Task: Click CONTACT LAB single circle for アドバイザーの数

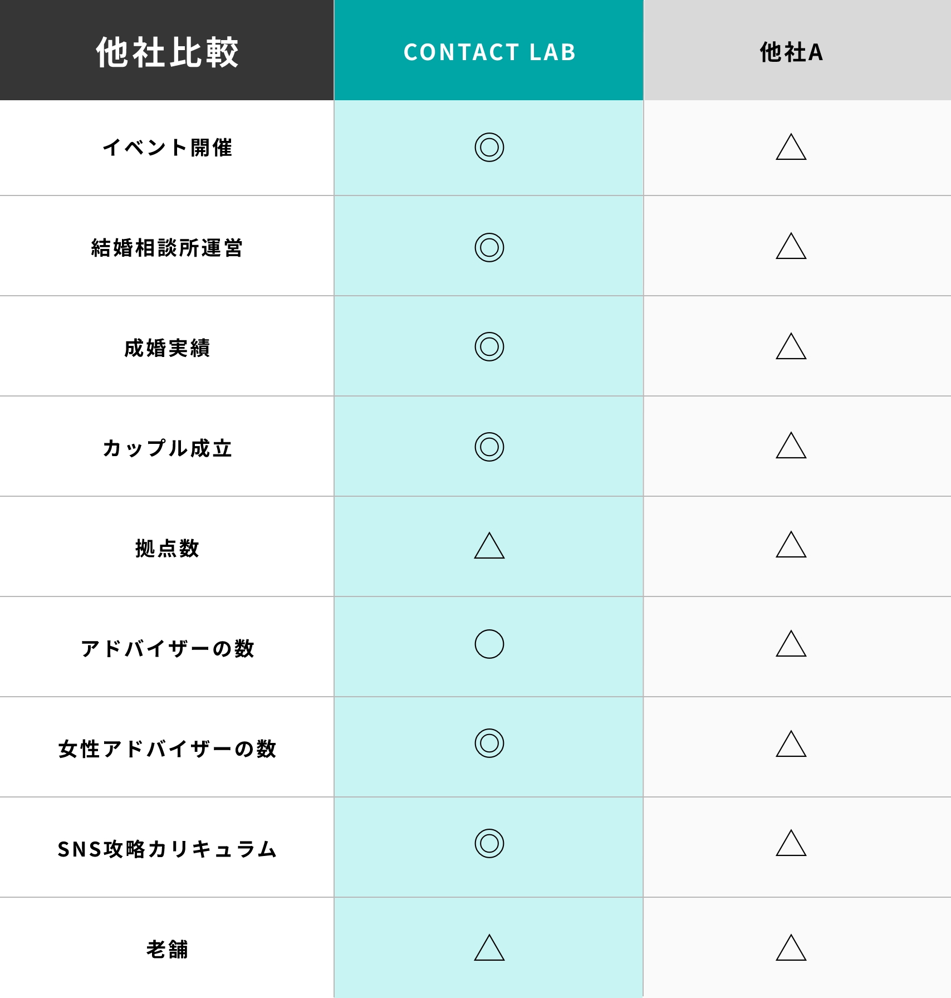Action: click(489, 644)
